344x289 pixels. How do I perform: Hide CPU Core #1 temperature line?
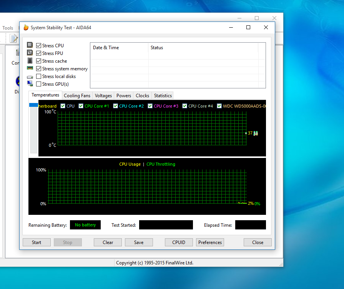(x=81, y=106)
